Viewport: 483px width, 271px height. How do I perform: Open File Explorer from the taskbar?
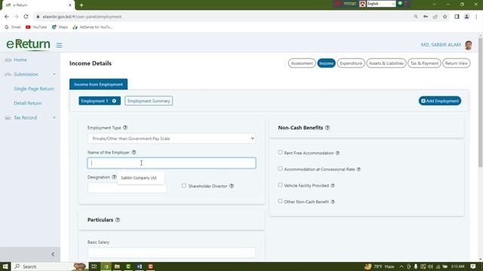coord(117,266)
